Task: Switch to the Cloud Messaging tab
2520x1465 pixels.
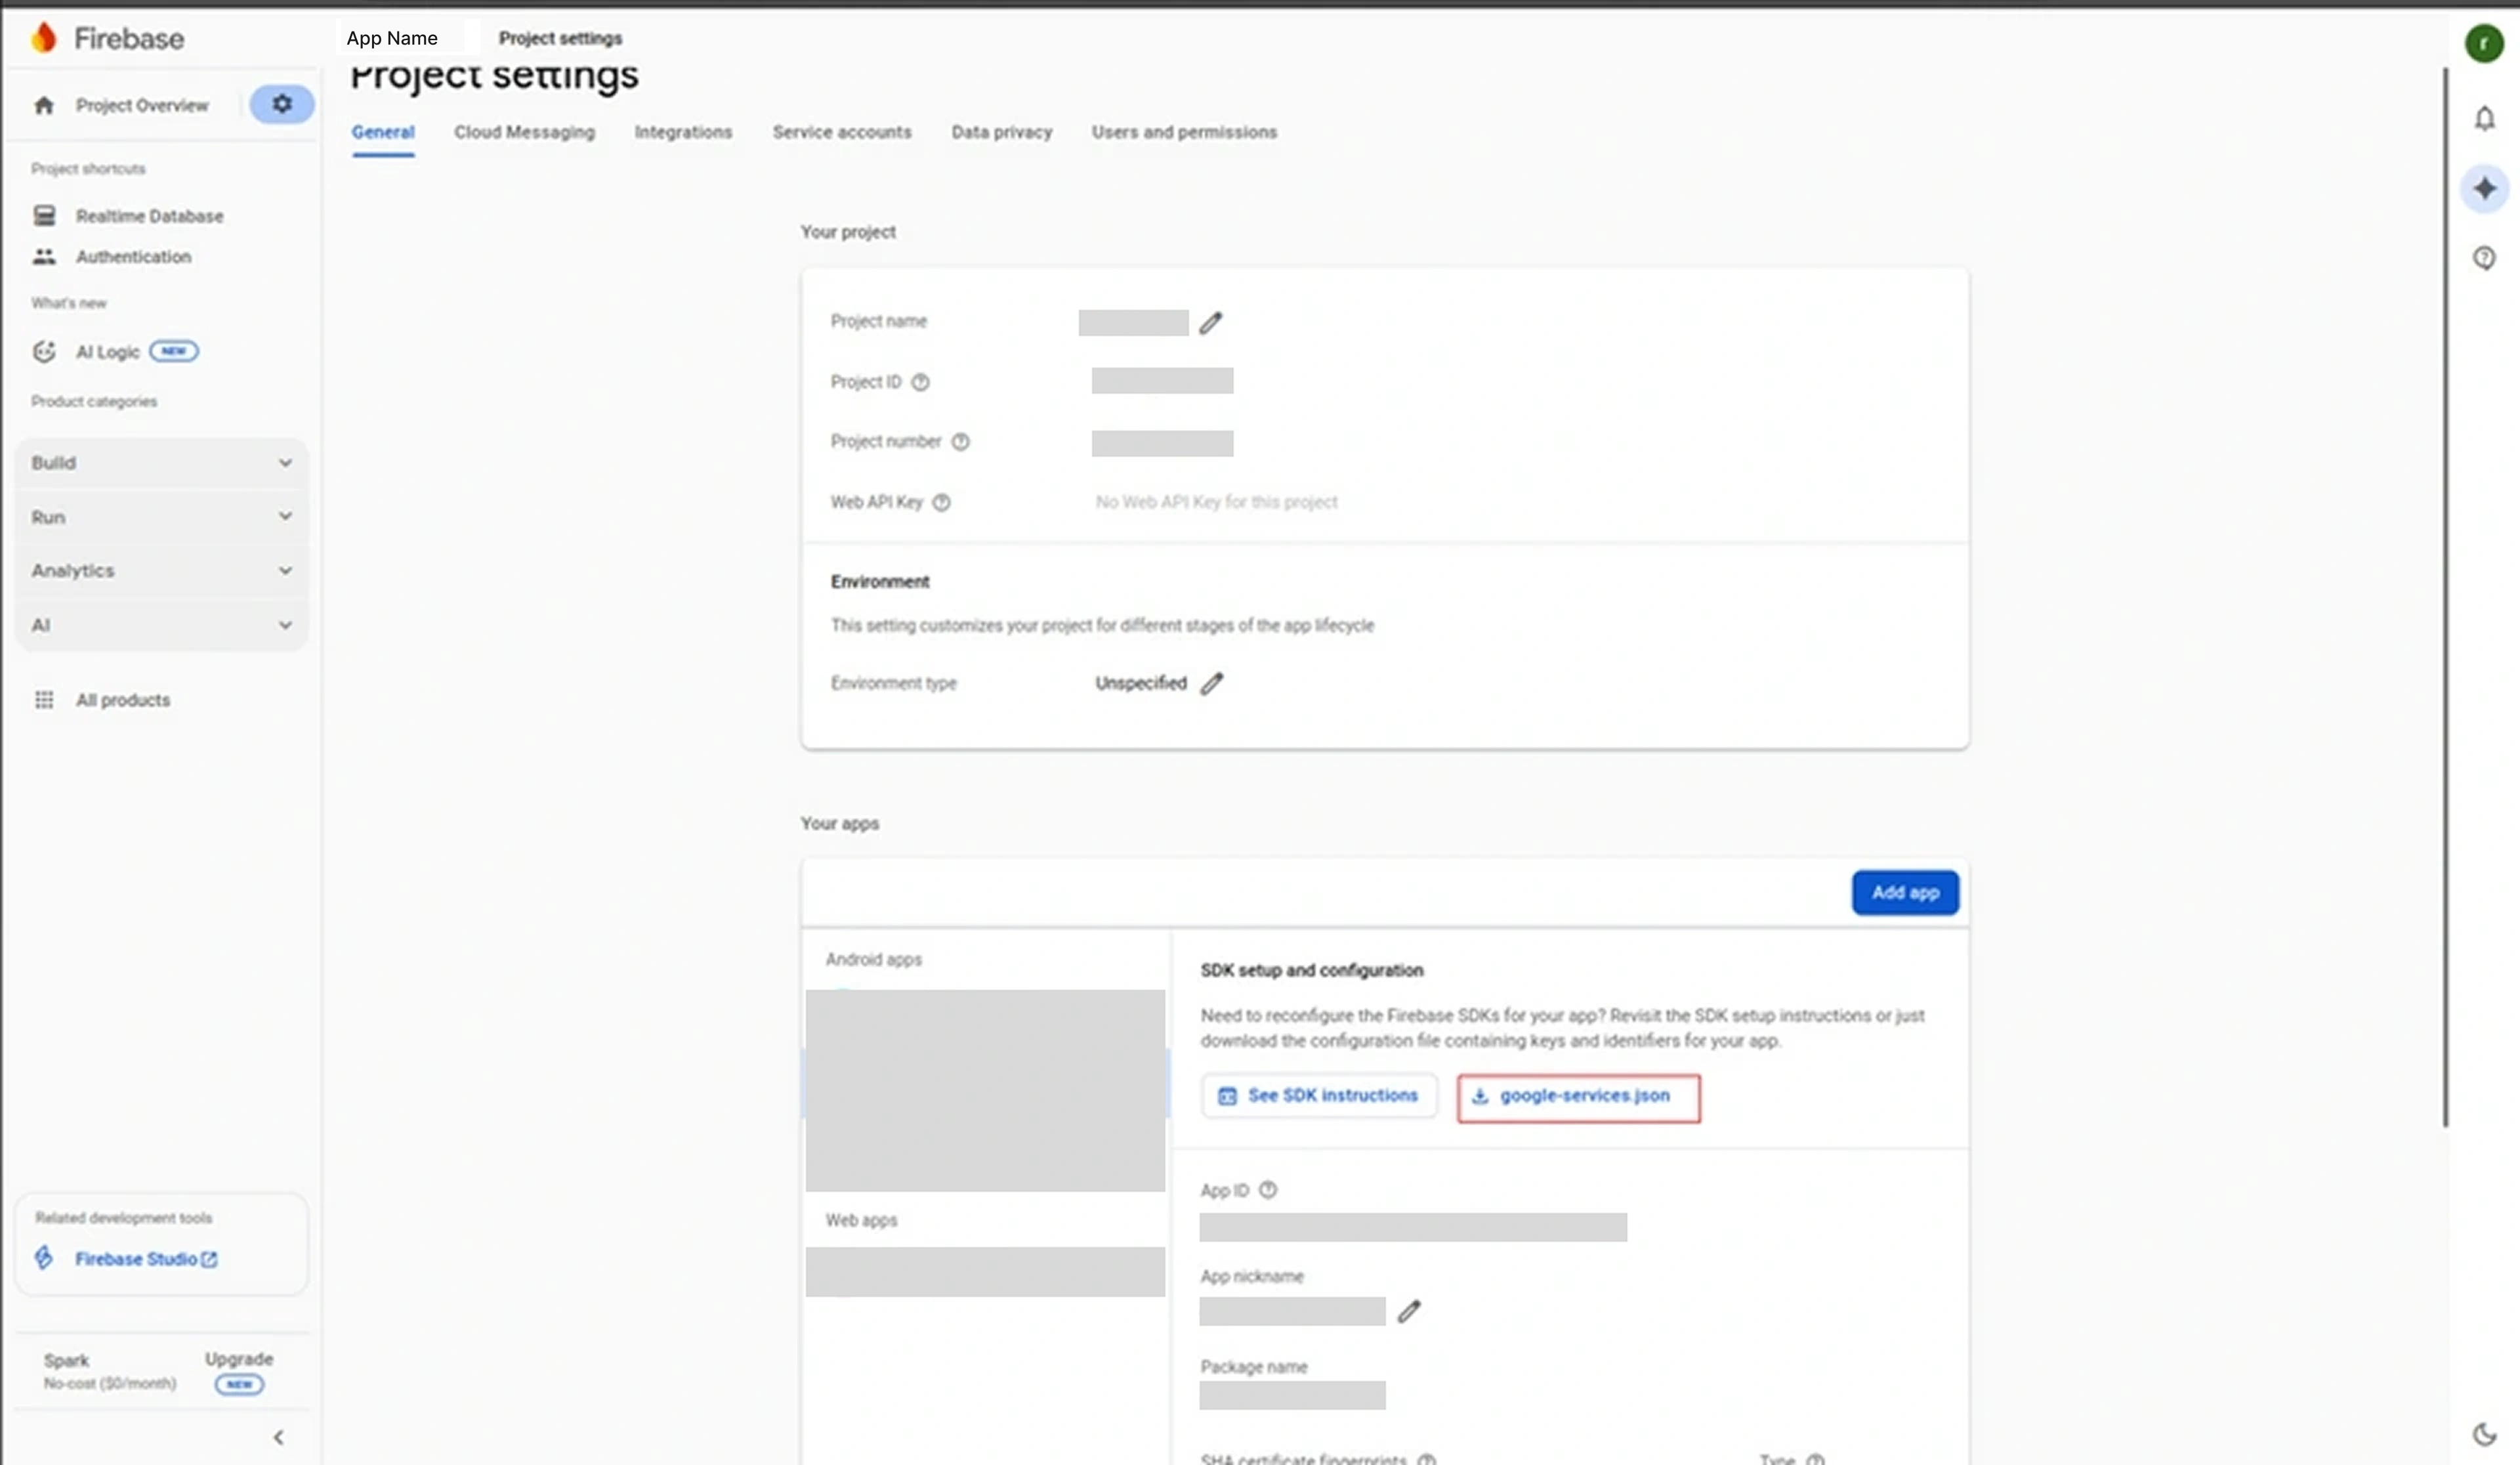Action: tap(524, 132)
